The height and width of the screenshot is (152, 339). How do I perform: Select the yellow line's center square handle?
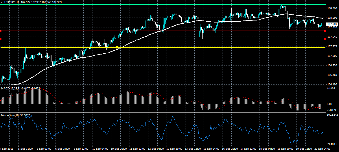[117, 47]
